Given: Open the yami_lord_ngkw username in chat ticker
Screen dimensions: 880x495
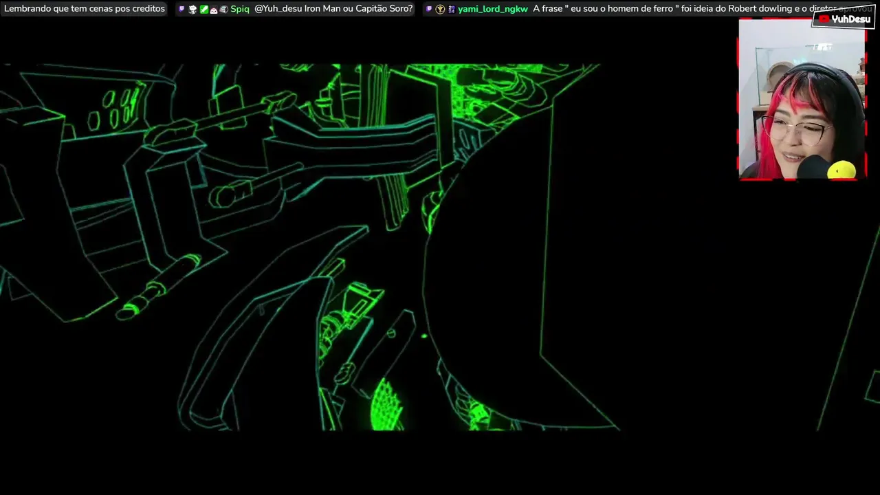Looking at the screenshot, I should [492, 9].
